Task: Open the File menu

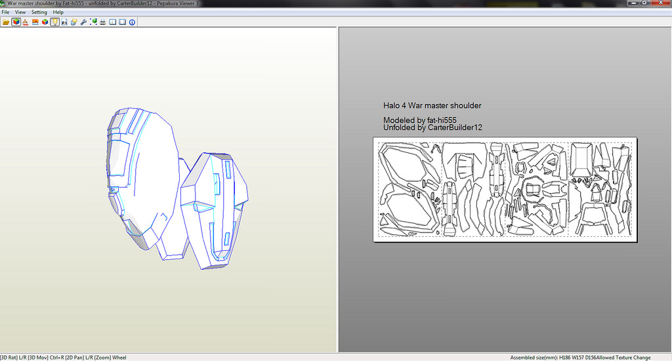Action: tap(5, 12)
